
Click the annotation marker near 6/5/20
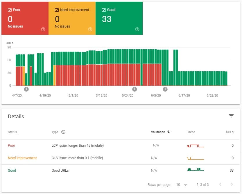pyautogui.click(x=165, y=89)
